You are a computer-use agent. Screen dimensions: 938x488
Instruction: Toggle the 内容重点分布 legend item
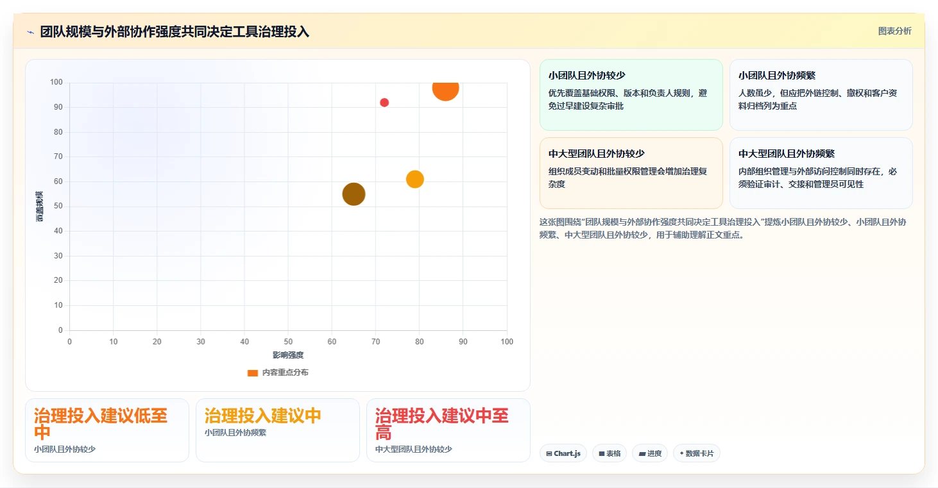[x=278, y=373]
